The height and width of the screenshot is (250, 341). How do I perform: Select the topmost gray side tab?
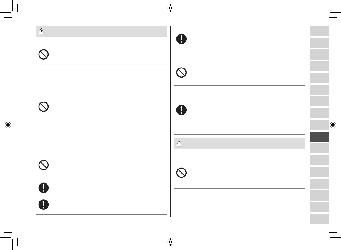tap(319, 31)
